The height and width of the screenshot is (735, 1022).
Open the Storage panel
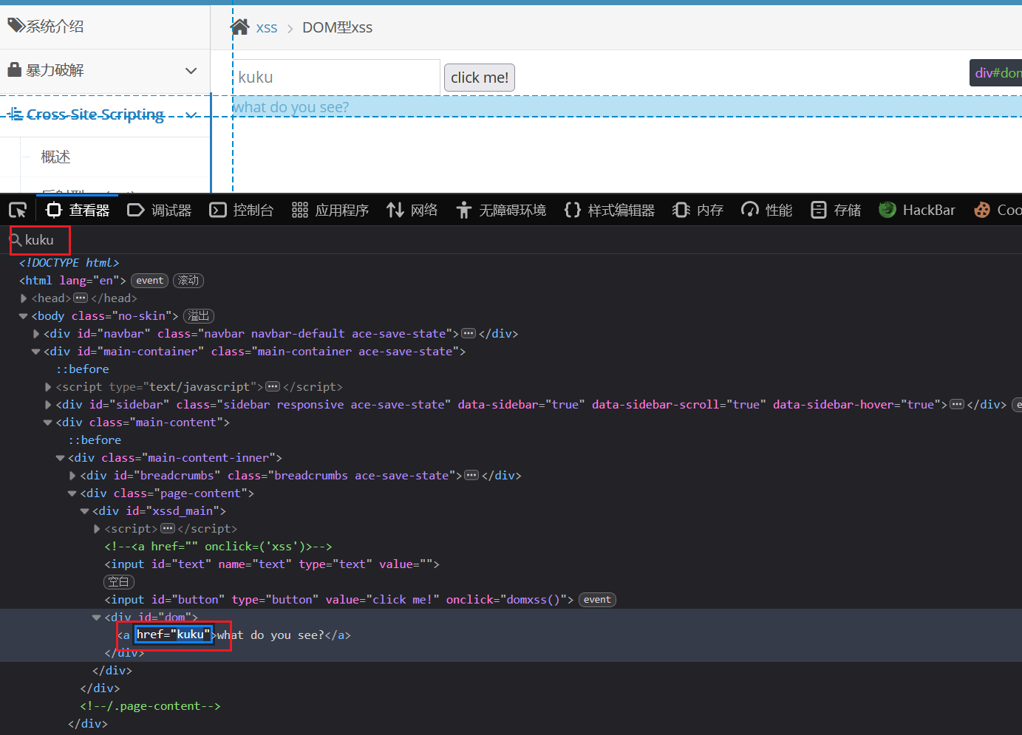(x=836, y=211)
